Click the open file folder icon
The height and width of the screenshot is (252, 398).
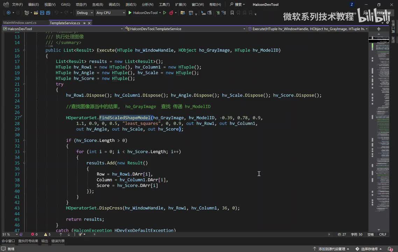tap(36, 13)
